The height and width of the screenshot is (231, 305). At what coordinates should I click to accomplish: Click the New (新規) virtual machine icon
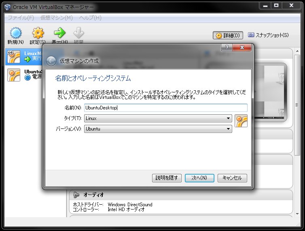[x=16, y=33]
